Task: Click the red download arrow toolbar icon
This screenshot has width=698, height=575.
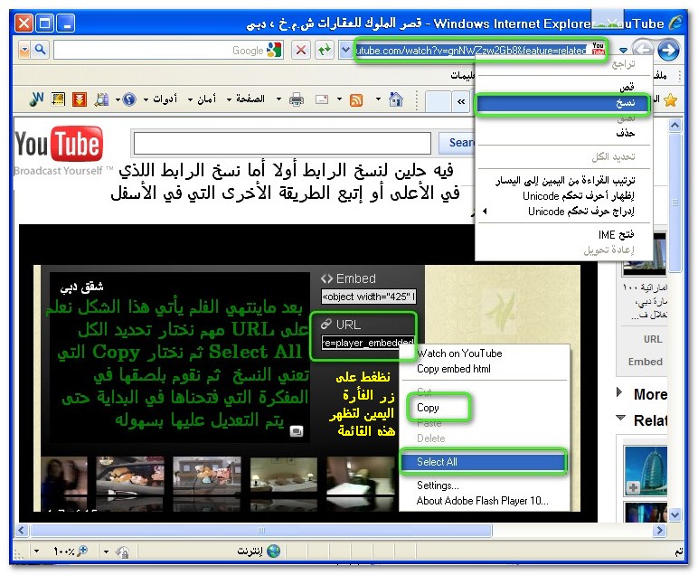Action: coord(80,99)
